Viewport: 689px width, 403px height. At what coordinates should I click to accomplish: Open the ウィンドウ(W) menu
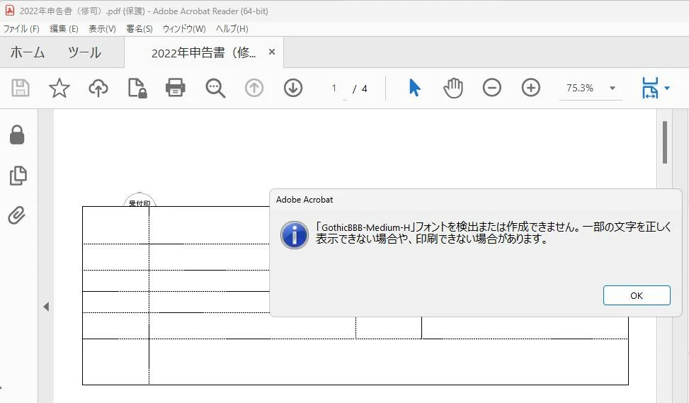[x=184, y=29]
